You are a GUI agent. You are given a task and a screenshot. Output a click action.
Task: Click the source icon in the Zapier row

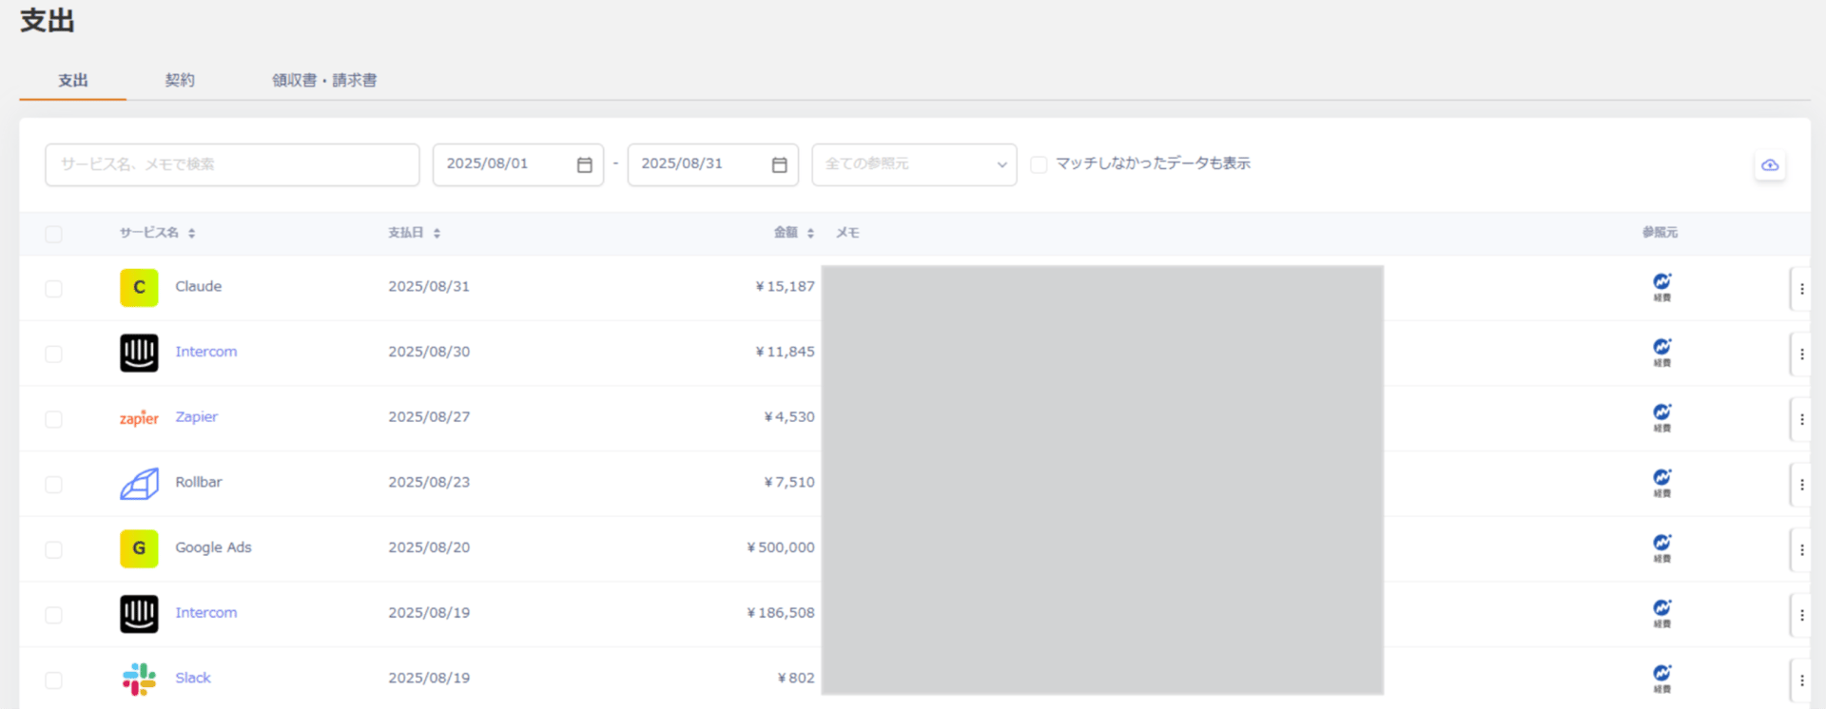click(1661, 417)
